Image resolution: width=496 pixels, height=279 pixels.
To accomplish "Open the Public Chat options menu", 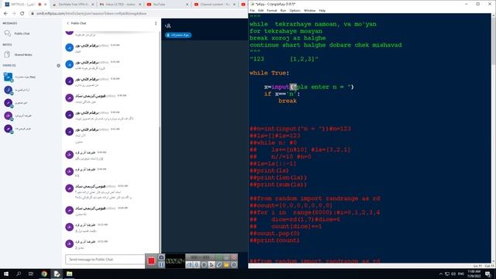I will coord(156,23).
